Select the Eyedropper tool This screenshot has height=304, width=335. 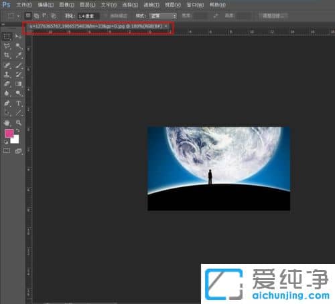pos(19,55)
